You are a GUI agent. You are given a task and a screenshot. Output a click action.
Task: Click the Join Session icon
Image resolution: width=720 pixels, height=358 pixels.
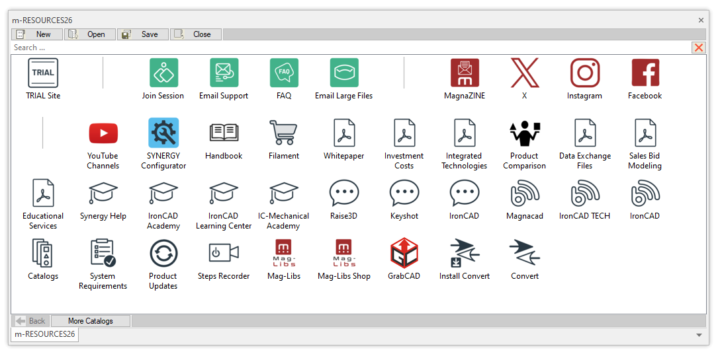(x=163, y=73)
